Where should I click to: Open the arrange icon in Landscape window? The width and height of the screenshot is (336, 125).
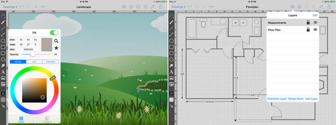(x=138, y=7)
